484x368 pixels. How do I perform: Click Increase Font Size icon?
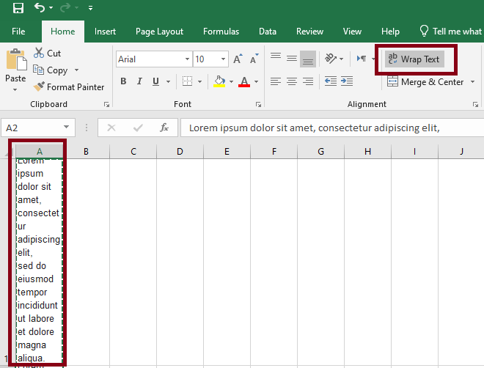point(238,59)
